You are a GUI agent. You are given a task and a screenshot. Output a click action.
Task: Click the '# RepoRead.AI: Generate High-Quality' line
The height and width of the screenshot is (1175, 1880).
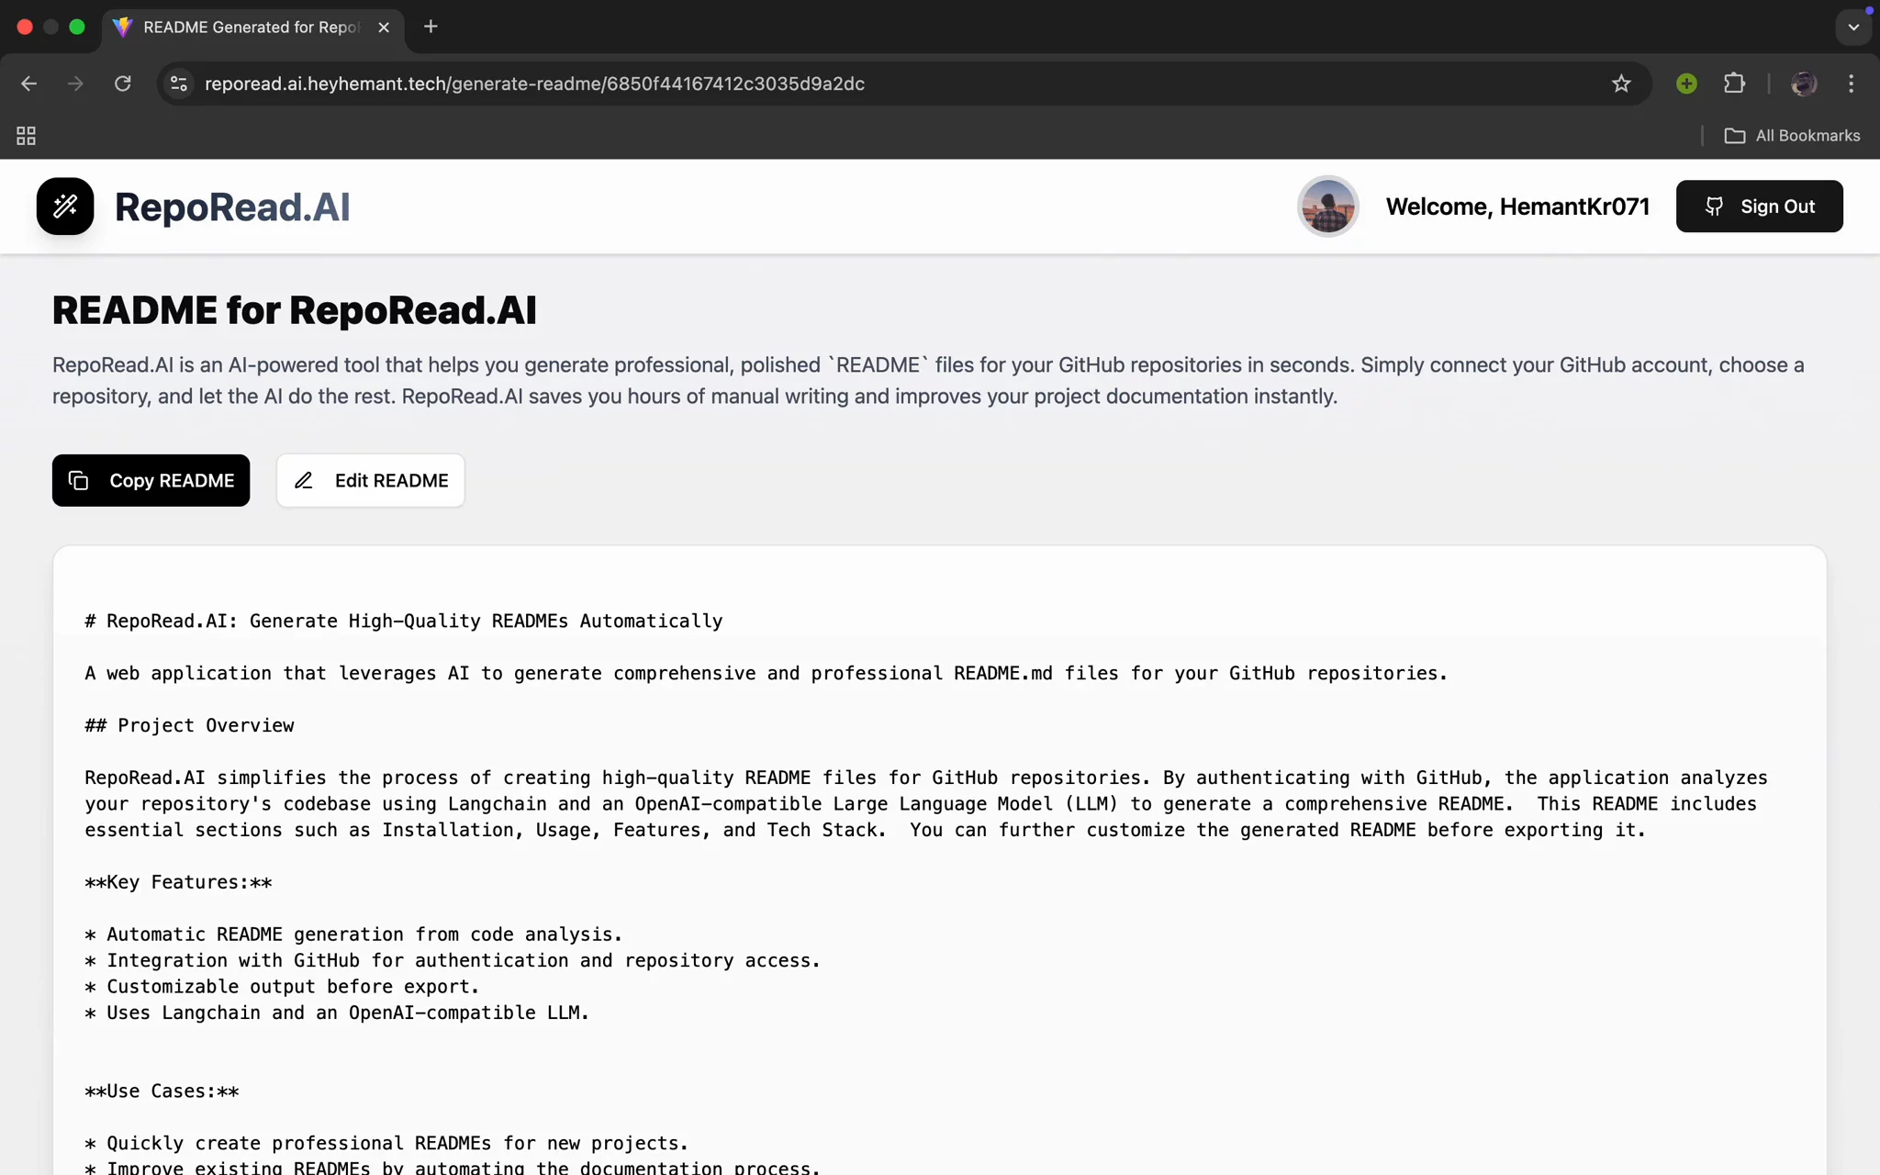click(404, 621)
